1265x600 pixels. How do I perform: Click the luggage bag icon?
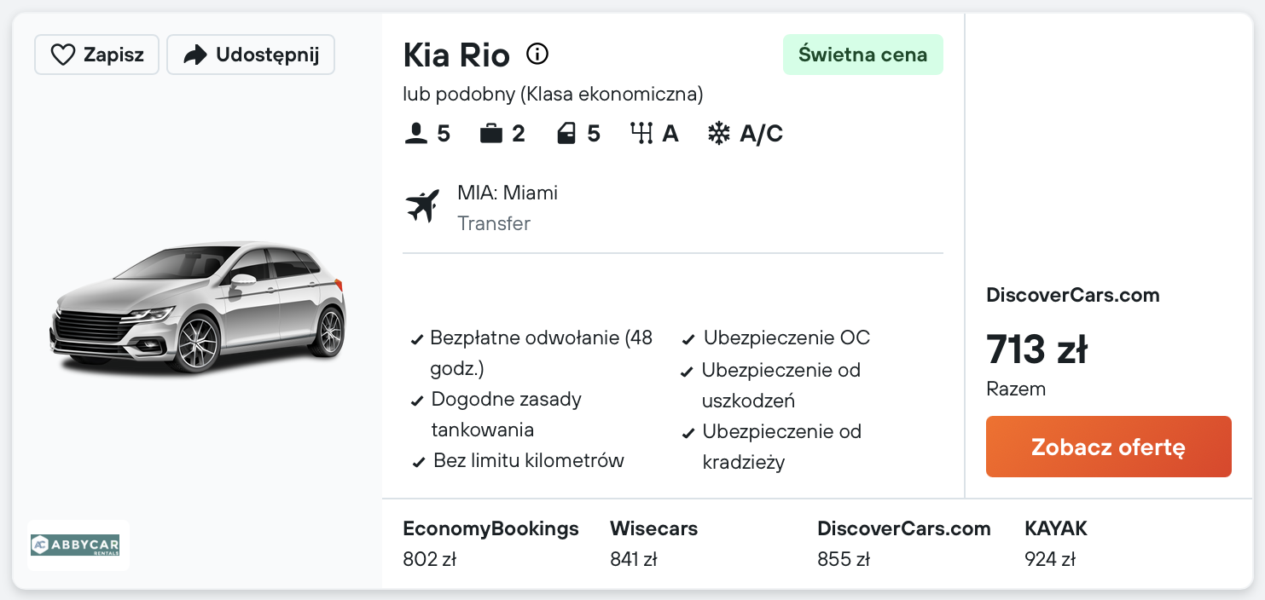tap(490, 134)
